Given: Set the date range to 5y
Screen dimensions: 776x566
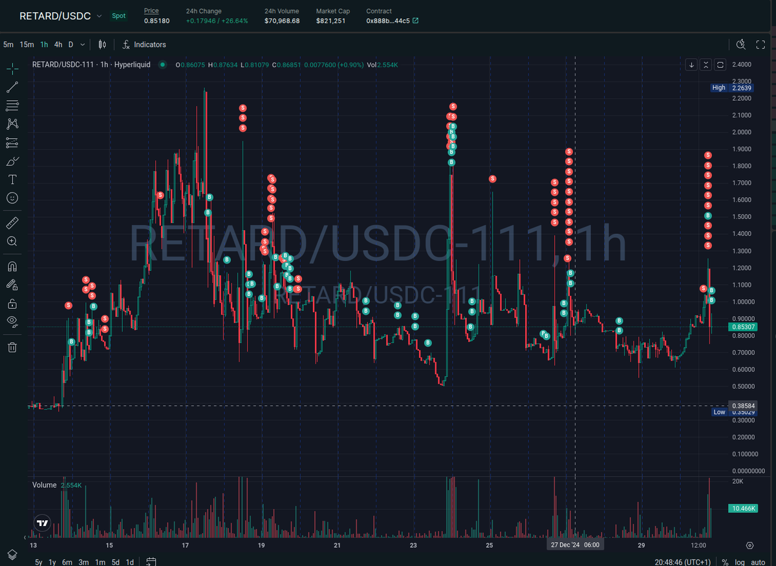Looking at the screenshot, I should [x=39, y=562].
